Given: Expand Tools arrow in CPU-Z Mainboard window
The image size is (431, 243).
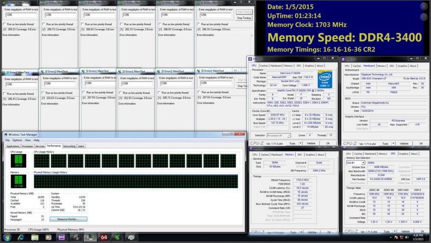Looking at the screenshot, I should point(394,143).
